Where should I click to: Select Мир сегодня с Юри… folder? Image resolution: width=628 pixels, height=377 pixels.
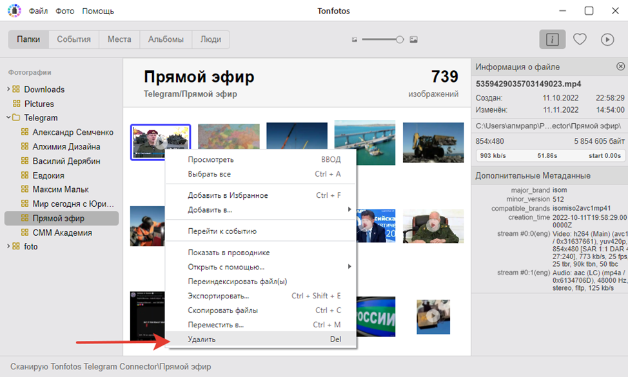[x=74, y=204]
